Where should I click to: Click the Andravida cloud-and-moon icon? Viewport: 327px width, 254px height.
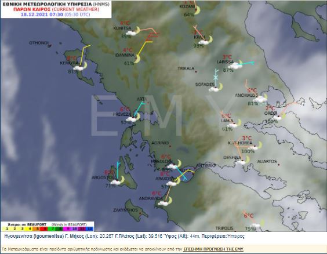point(165,201)
